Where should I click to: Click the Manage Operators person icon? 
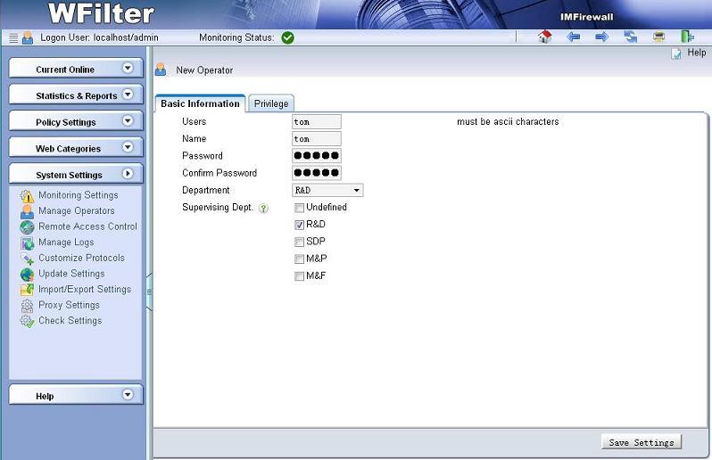tap(27, 211)
